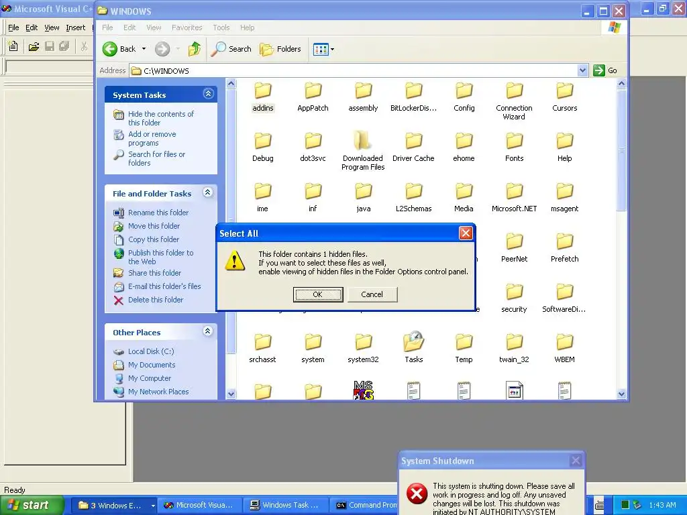Select the Tasks scheduled folder icon
687x515 pixels.
pyautogui.click(x=413, y=341)
